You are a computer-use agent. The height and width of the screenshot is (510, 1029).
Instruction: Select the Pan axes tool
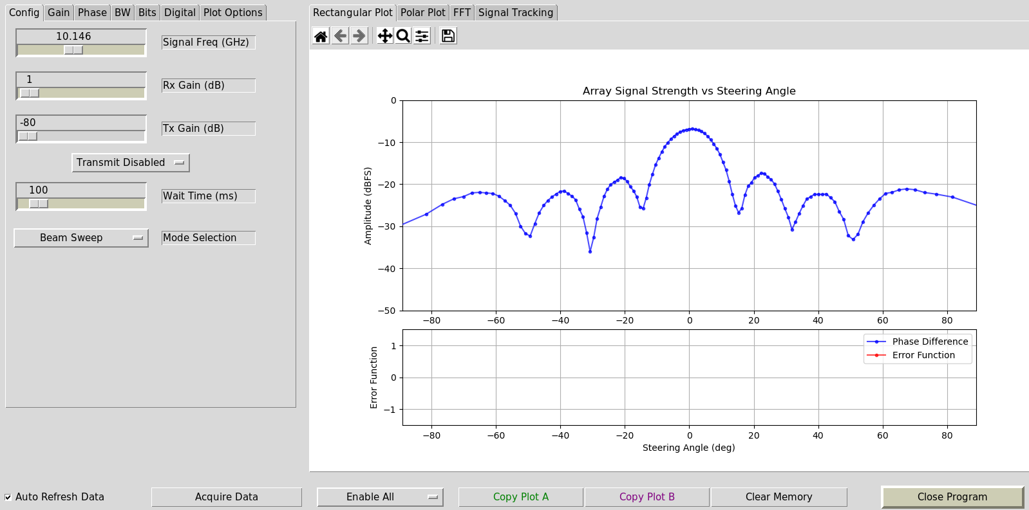384,36
